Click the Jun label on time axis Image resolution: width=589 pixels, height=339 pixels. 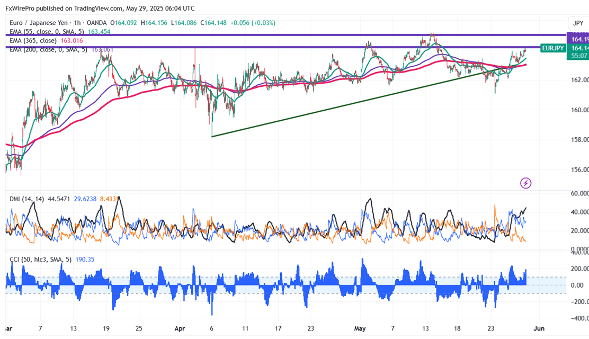[x=539, y=328]
